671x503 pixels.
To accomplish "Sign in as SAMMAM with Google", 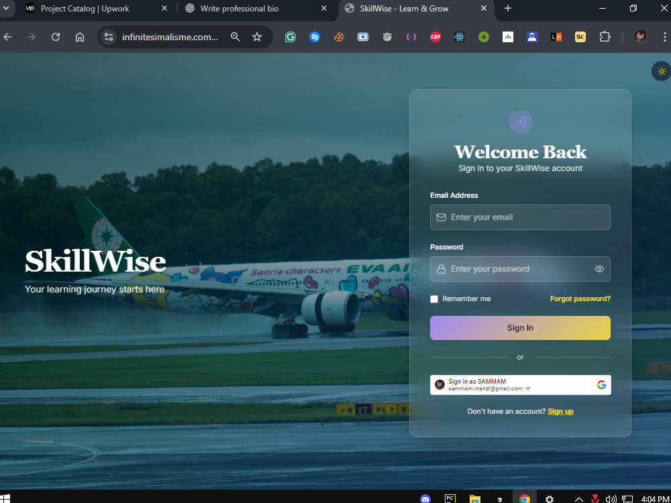I will click(521, 385).
